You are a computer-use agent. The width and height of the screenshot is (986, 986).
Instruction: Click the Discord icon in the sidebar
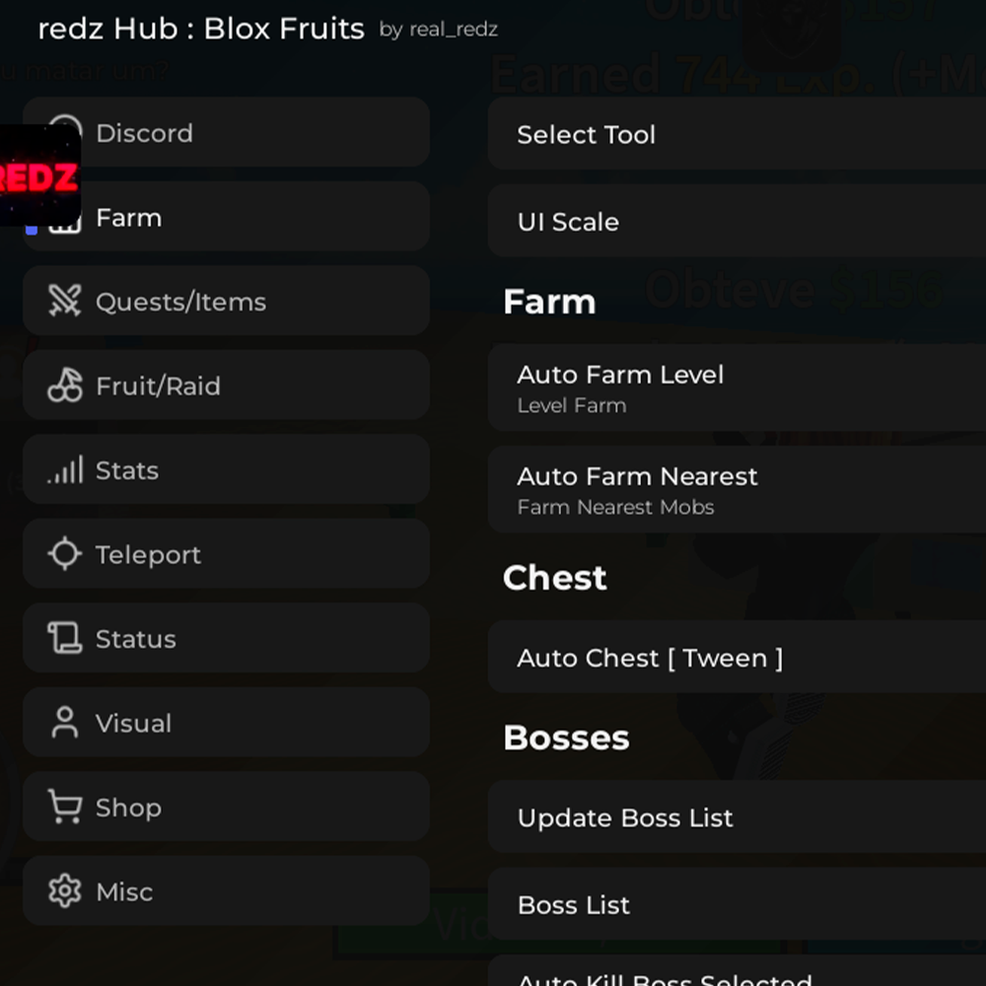64,132
